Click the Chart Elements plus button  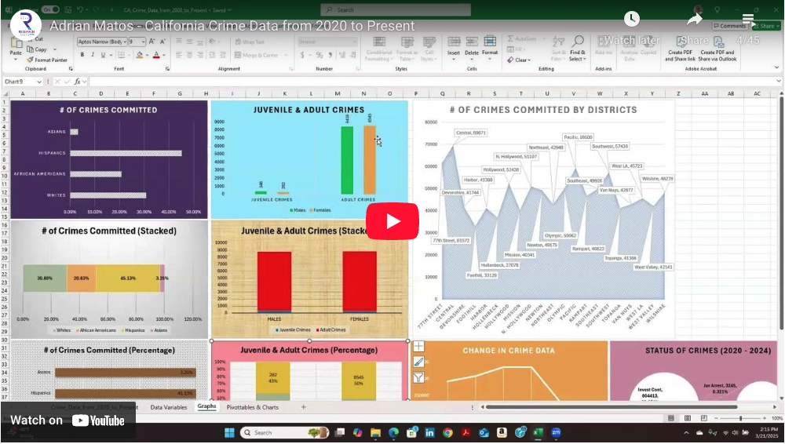coord(419,346)
